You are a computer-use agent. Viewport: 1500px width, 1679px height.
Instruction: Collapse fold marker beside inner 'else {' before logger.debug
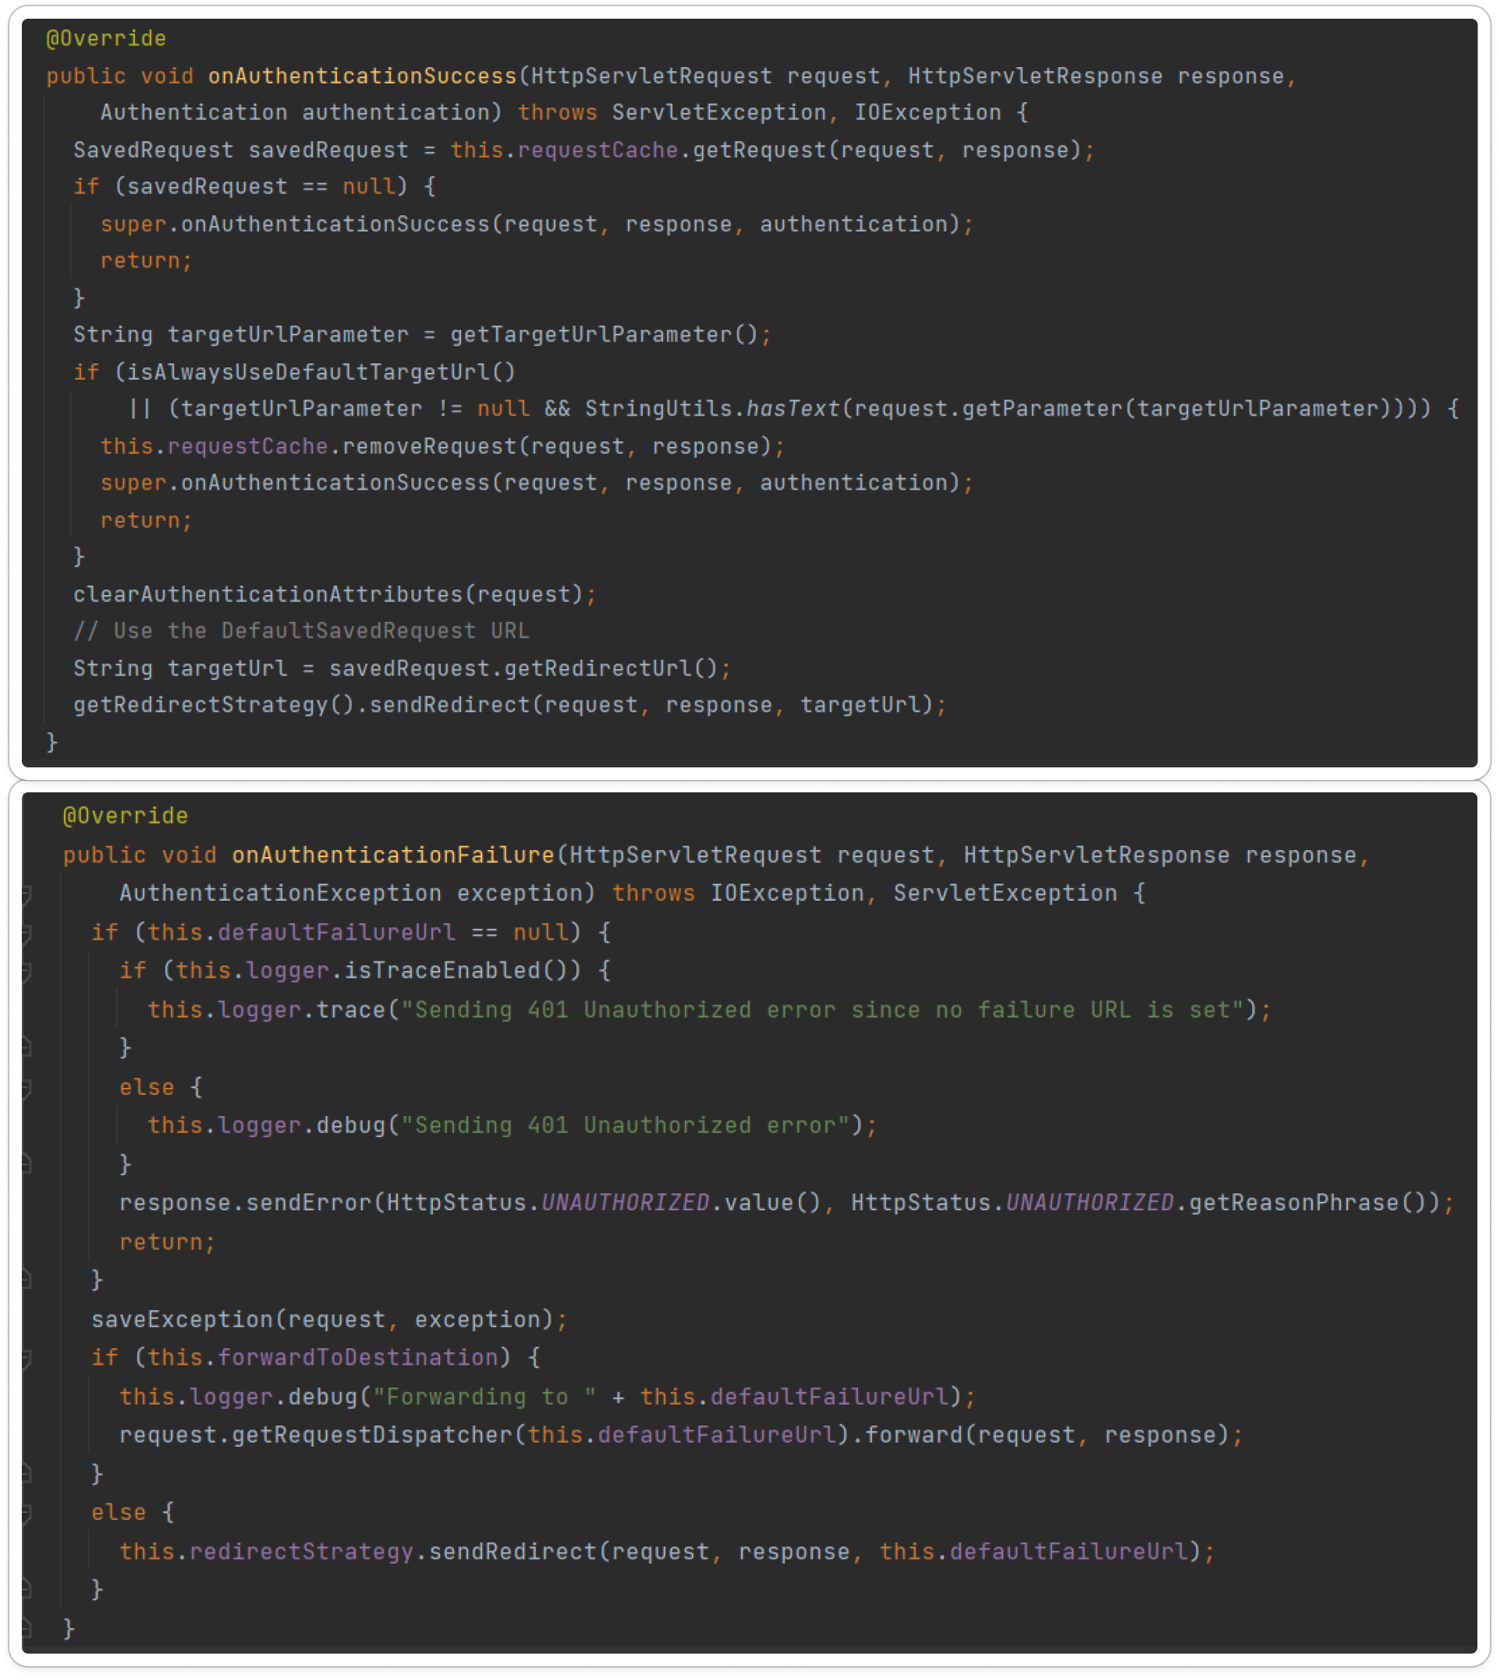pyautogui.click(x=27, y=1089)
